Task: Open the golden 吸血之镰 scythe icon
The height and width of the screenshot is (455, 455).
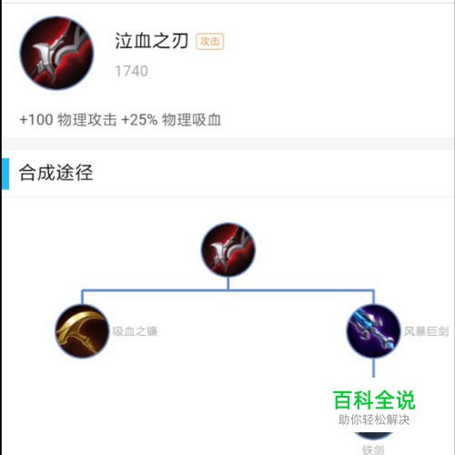Action: (82, 331)
